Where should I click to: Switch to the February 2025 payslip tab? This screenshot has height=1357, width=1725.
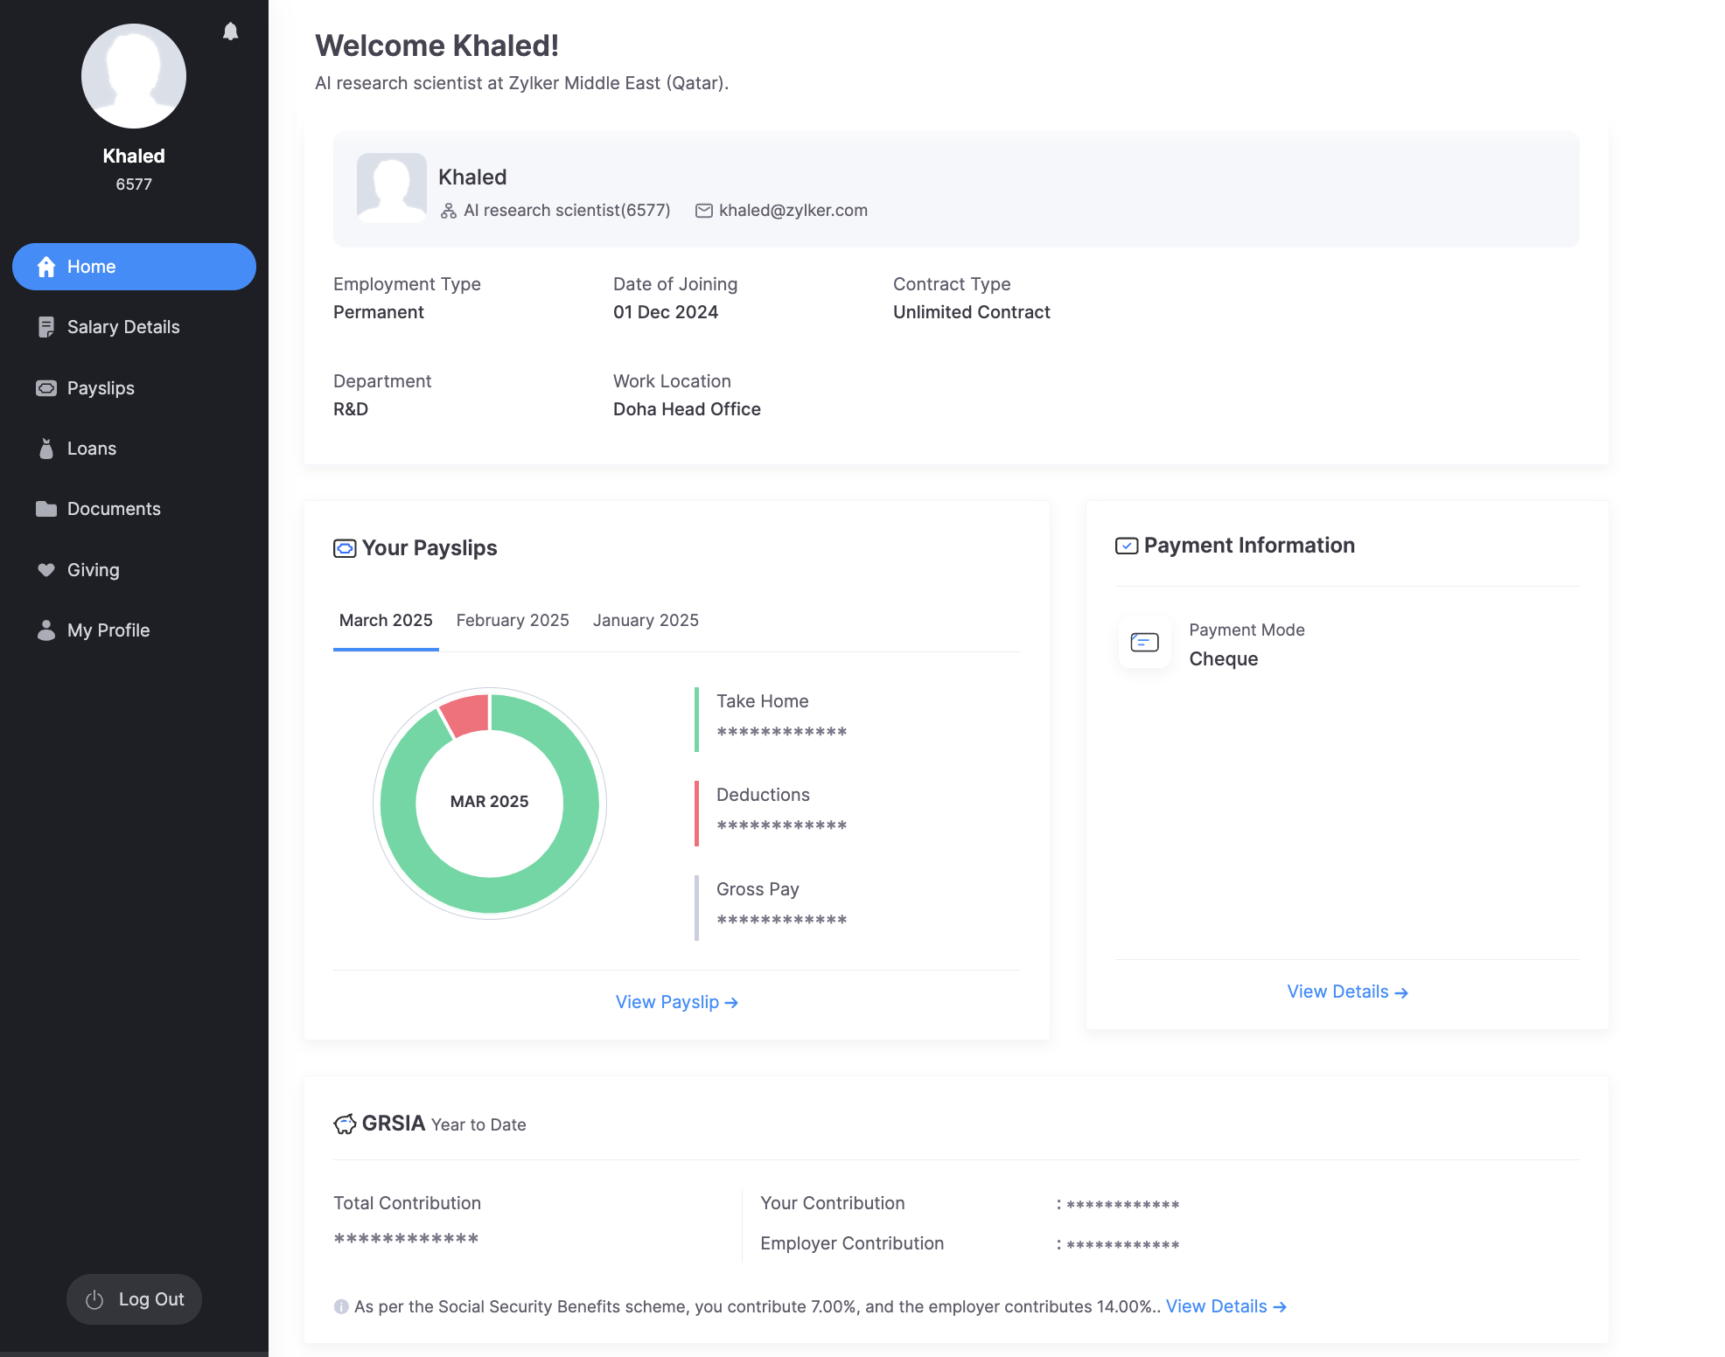point(513,620)
